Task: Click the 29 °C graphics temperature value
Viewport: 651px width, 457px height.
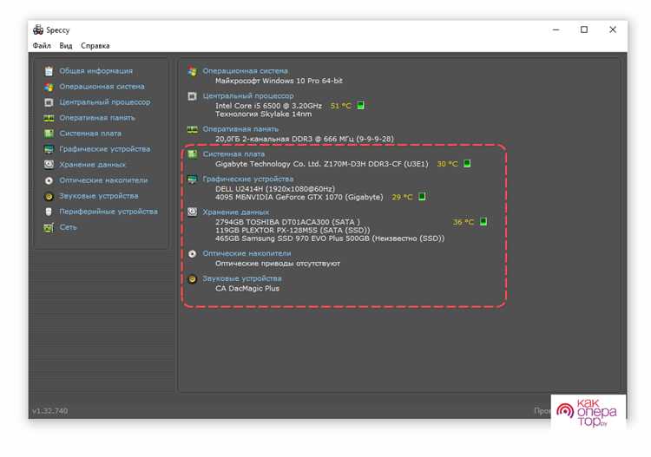Action: pos(402,197)
